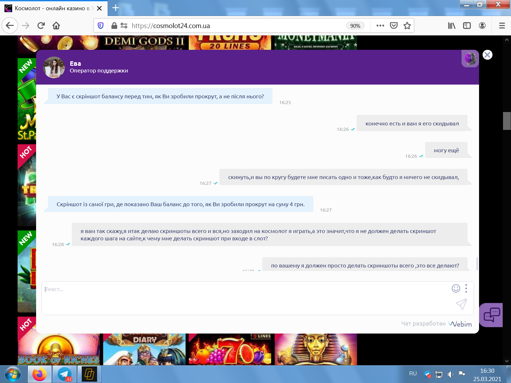Open the Firefox hamburger menu

coord(502,26)
